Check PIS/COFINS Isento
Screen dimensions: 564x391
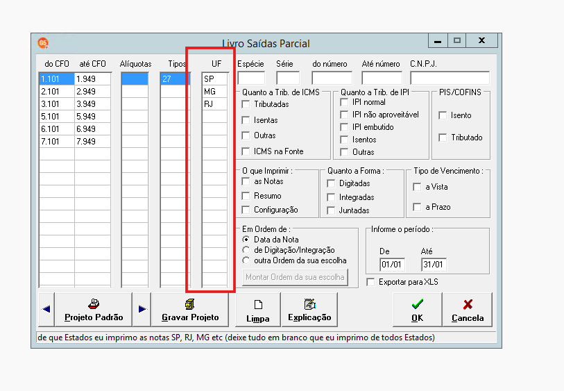point(443,115)
